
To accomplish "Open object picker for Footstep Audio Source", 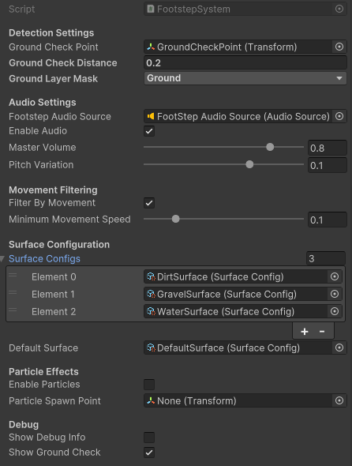I will (x=339, y=116).
